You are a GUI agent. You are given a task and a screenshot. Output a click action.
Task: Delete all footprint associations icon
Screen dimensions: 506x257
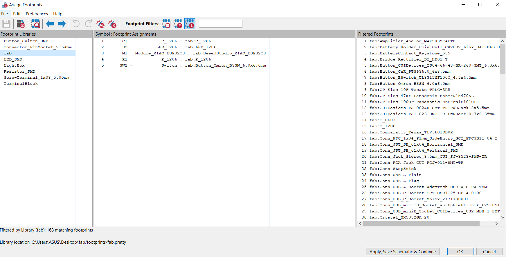[x=112, y=24]
